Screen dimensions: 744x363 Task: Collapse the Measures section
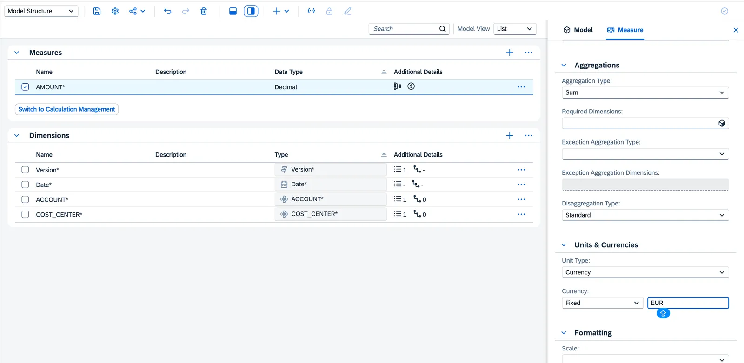click(x=17, y=53)
